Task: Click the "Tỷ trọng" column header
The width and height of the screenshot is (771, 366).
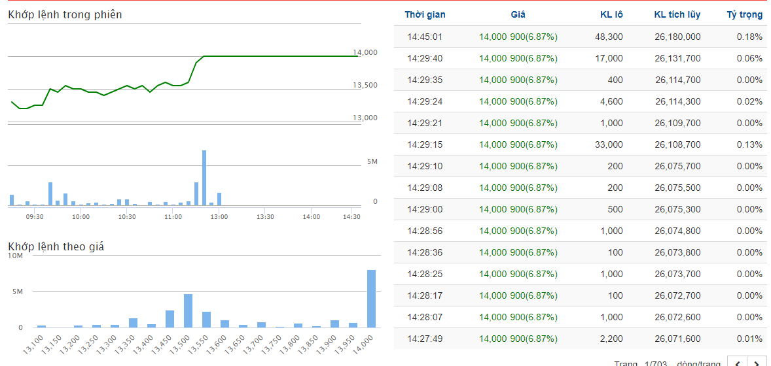Action: (x=744, y=15)
